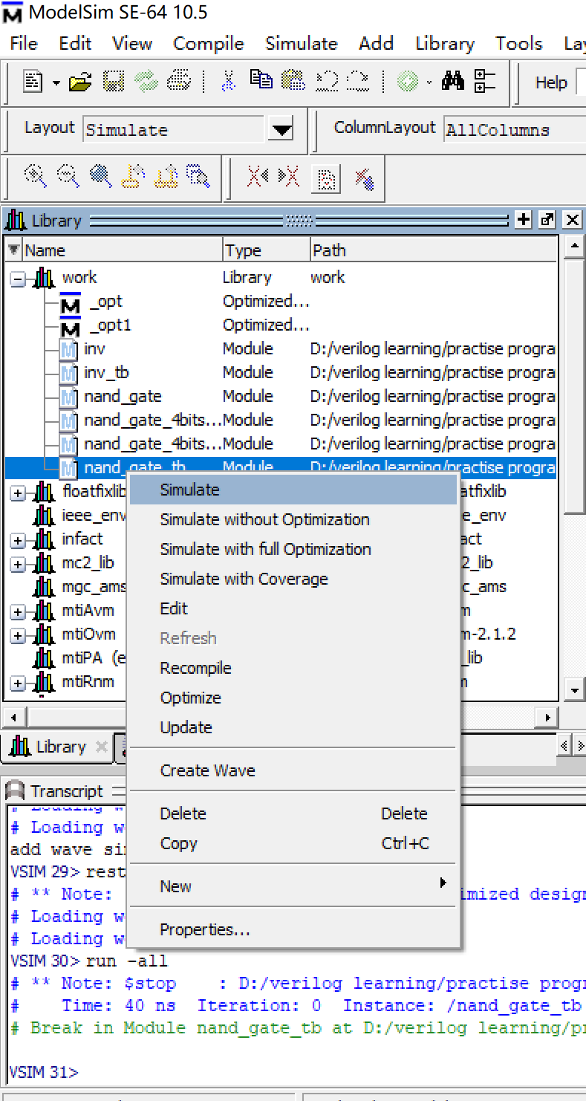Select the nand_gate module row
586x1101 pixels.
tap(281, 396)
